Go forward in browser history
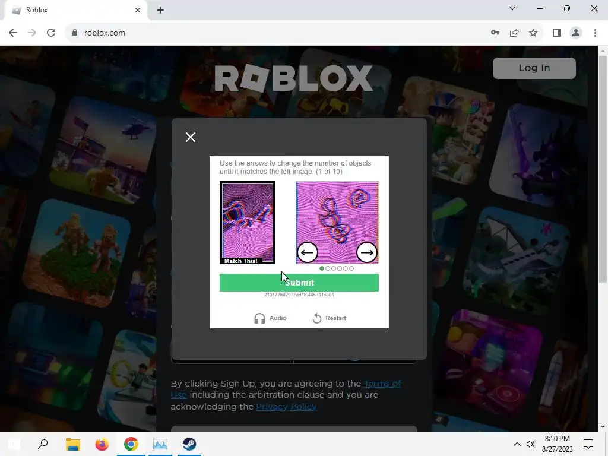The image size is (608, 456). pyautogui.click(x=32, y=33)
